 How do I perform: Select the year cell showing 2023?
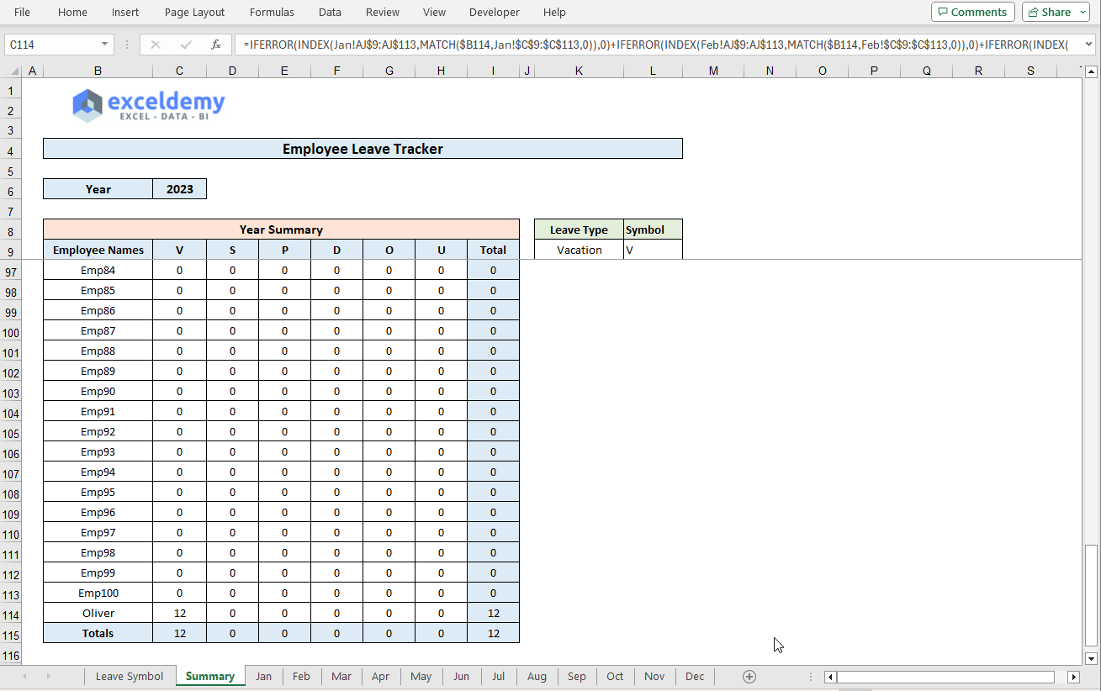tap(180, 189)
